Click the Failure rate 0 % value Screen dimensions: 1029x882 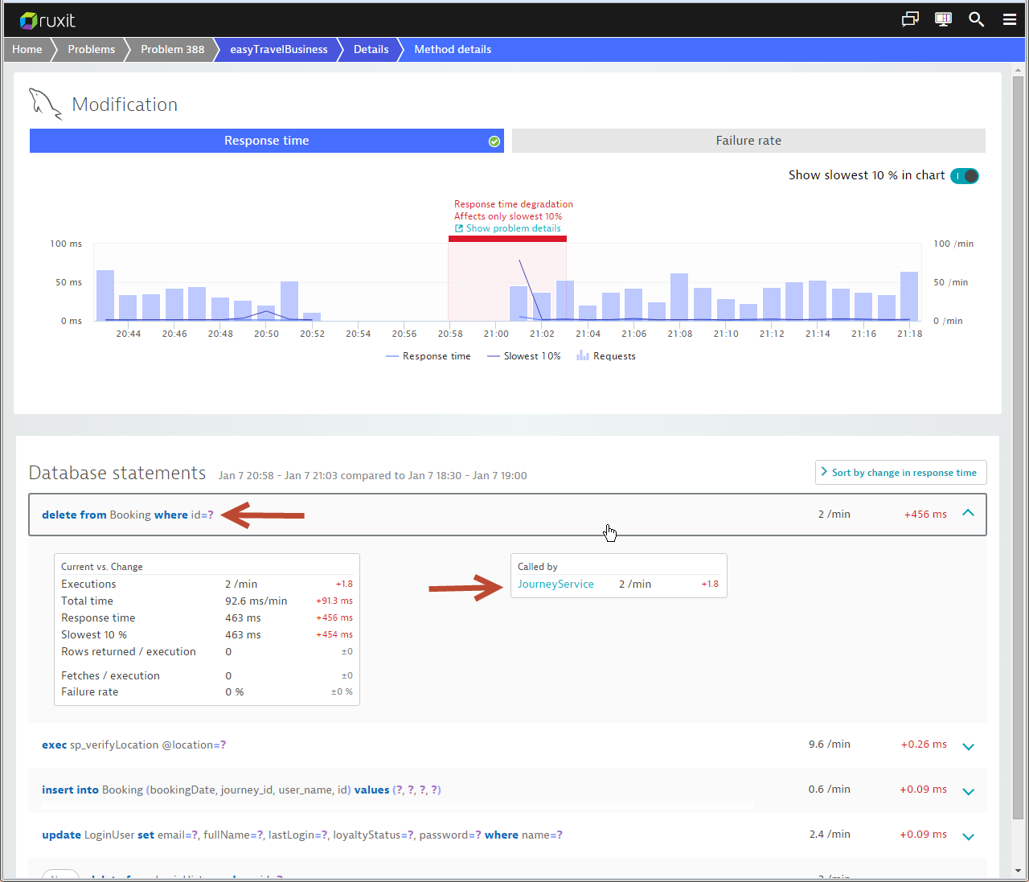click(235, 692)
